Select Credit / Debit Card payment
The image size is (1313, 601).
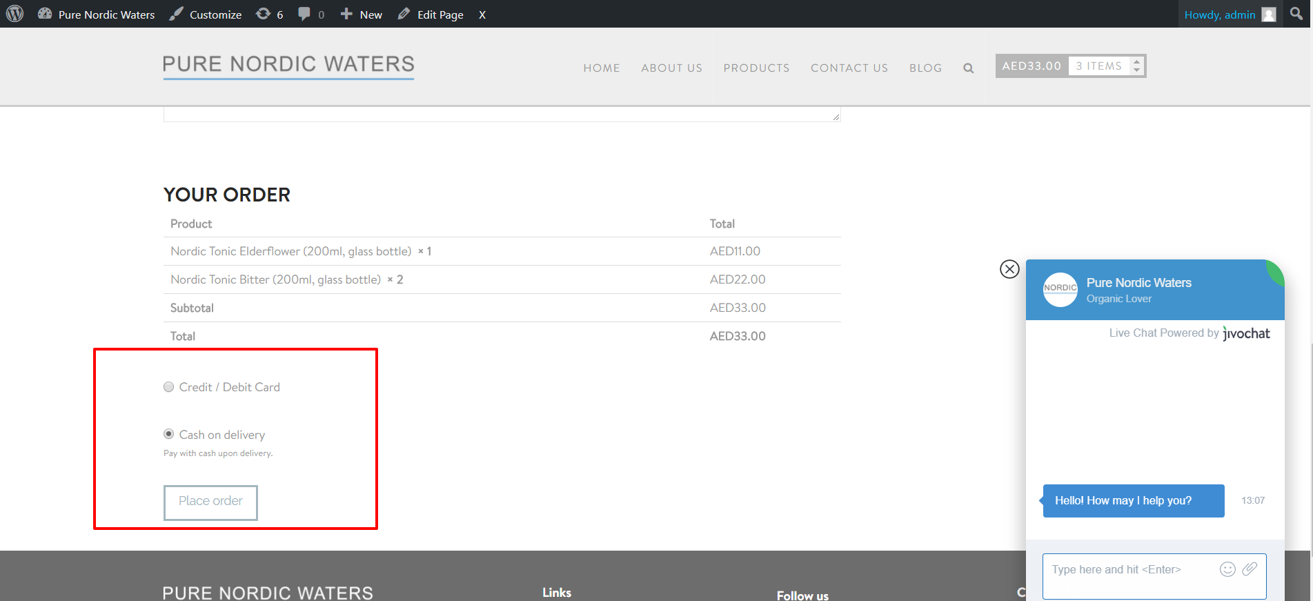[x=169, y=387]
